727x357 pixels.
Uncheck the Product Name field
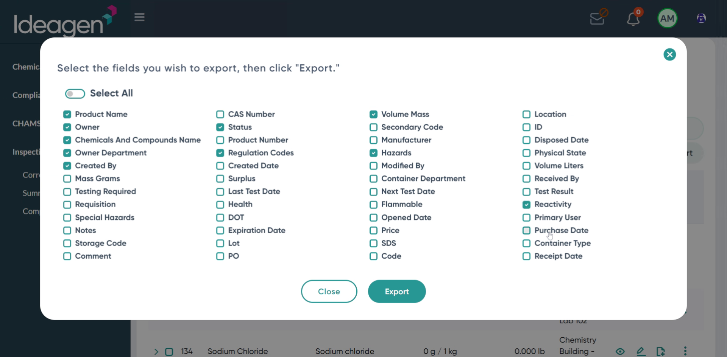(x=67, y=114)
